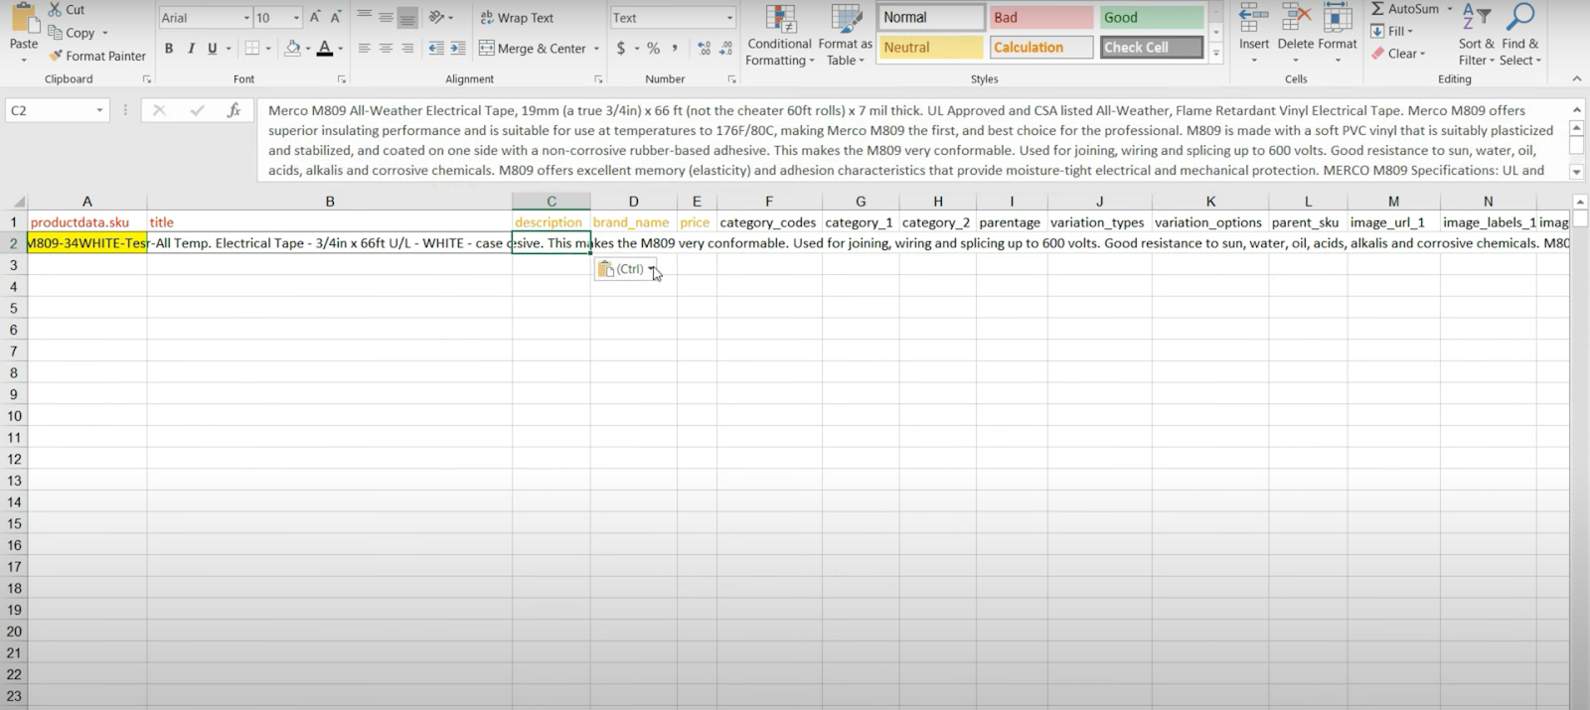Open text orientation options

(436, 18)
